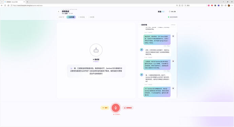
Task: Pause the interview with the yellow button
Action: pyautogui.click(x=105, y=108)
